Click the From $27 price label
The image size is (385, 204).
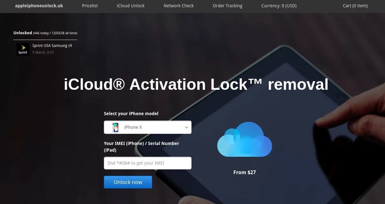[x=245, y=172]
